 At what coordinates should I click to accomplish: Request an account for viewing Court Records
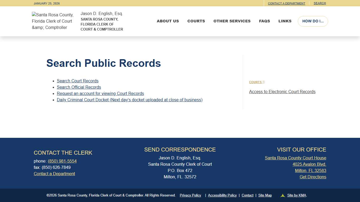(x=100, y=93)
